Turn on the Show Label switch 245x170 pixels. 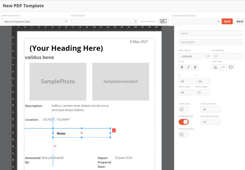(x=184, y=109)
